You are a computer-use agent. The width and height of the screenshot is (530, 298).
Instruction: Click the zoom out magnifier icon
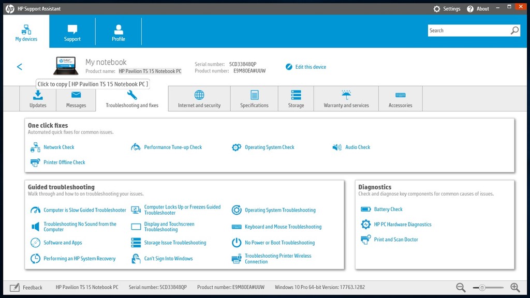(x=461, y=288)
